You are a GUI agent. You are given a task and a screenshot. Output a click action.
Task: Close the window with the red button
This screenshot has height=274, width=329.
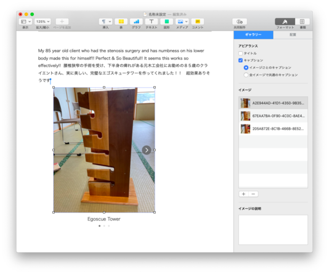[20, 14]
